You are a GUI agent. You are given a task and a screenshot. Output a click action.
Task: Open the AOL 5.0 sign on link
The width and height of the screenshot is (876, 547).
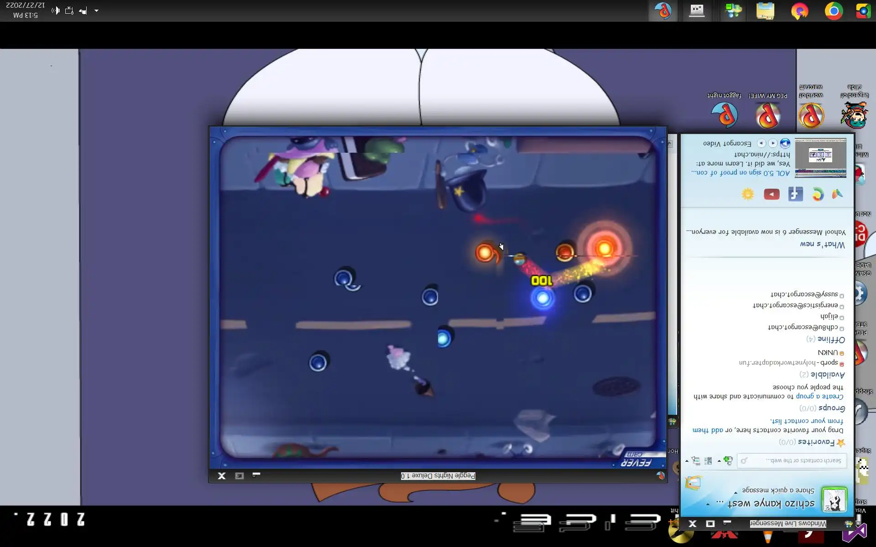coord(740,173)
